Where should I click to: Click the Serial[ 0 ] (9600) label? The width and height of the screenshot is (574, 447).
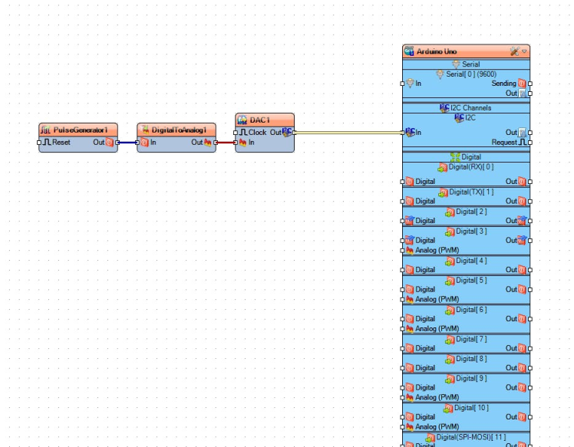tap(471, 74)
